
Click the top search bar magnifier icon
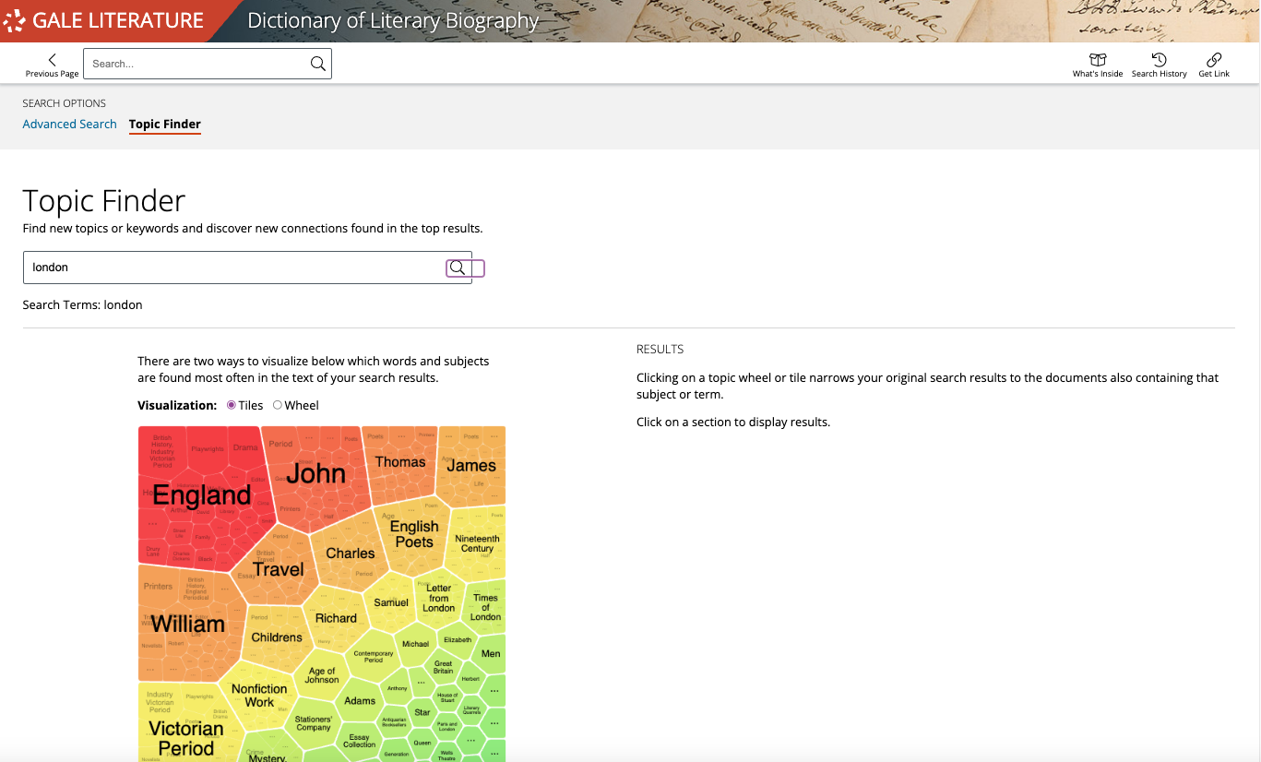(317, 64)
